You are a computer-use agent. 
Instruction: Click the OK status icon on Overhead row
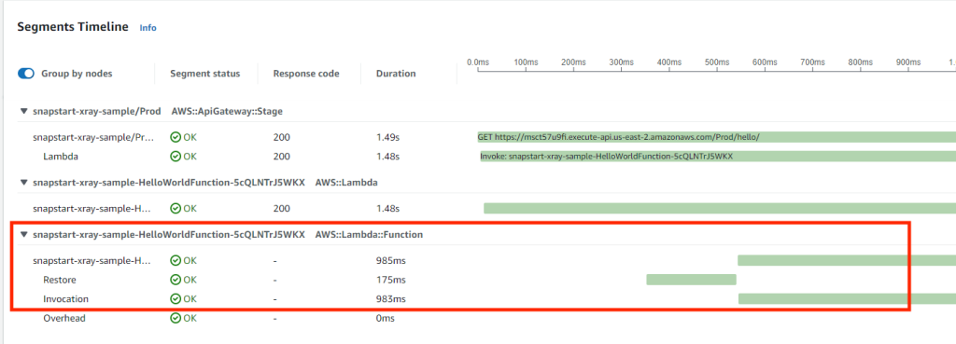(x=176, y=318)
